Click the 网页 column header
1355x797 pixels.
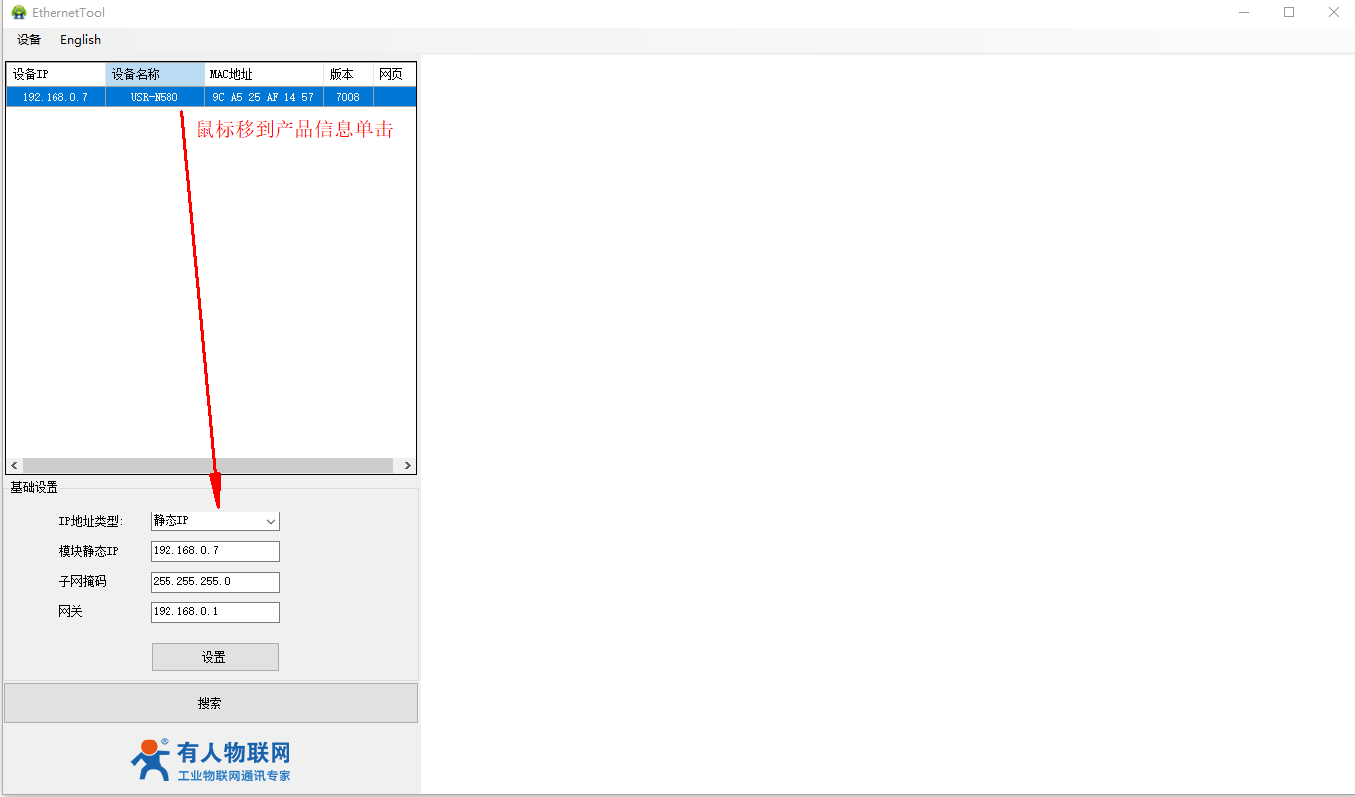click(x=393, y=75)
